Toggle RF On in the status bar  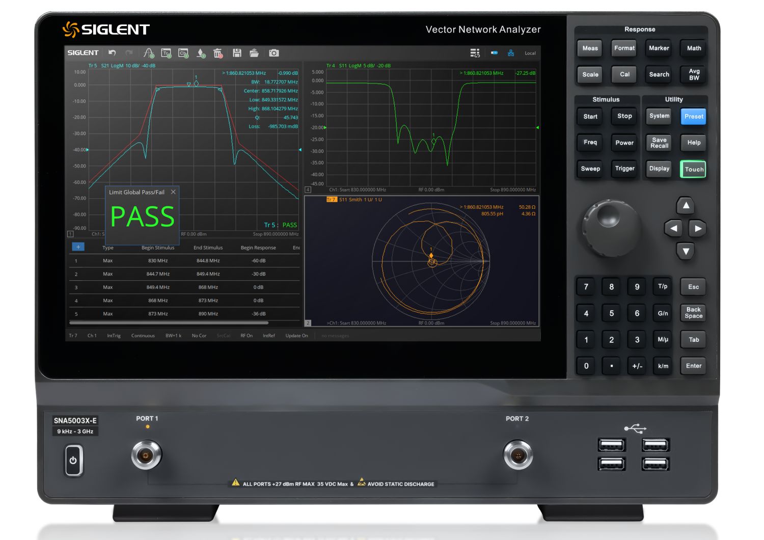click(247, 335)
